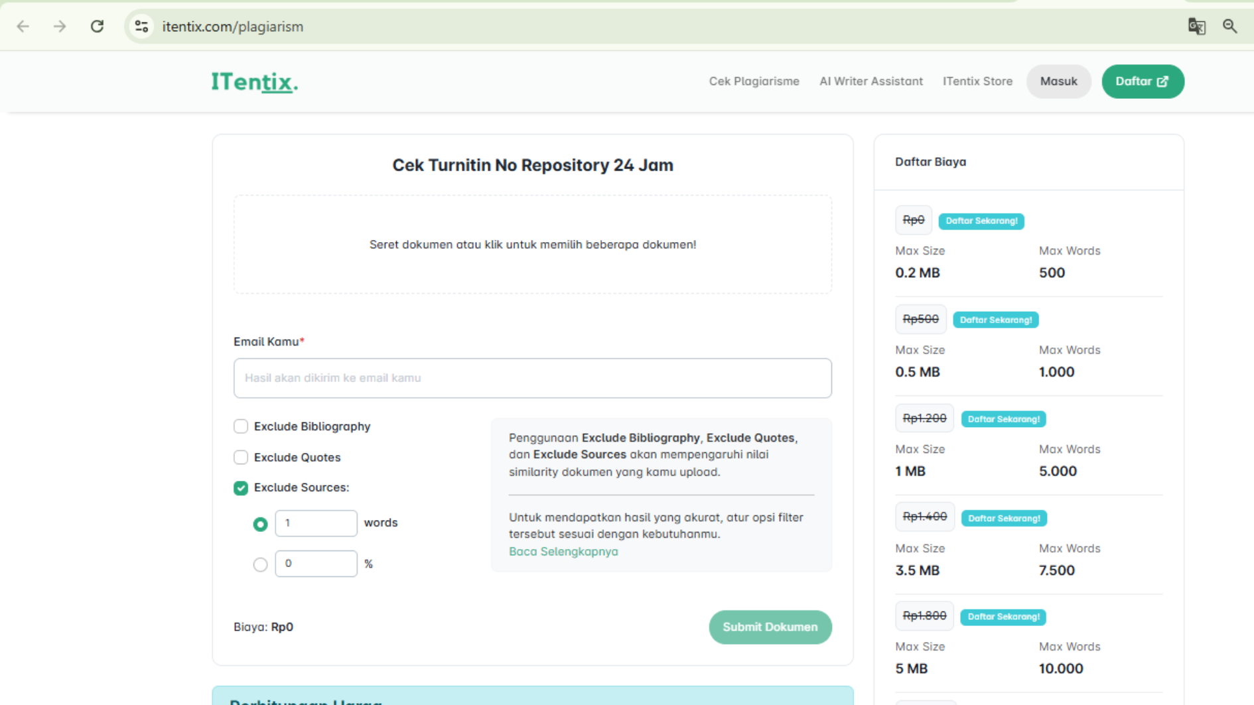Uncheck the Exclude Sources checkbox

coord(241,488)
